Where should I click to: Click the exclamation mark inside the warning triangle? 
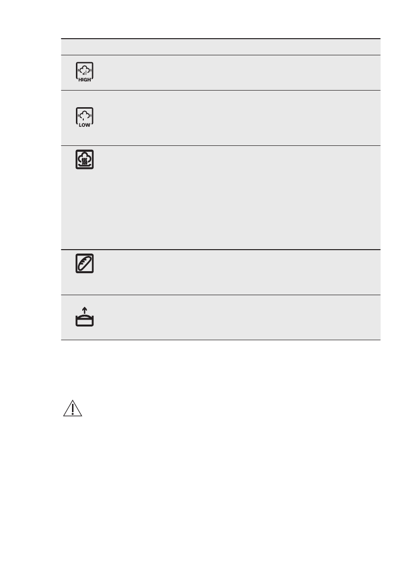pos(72,409)
